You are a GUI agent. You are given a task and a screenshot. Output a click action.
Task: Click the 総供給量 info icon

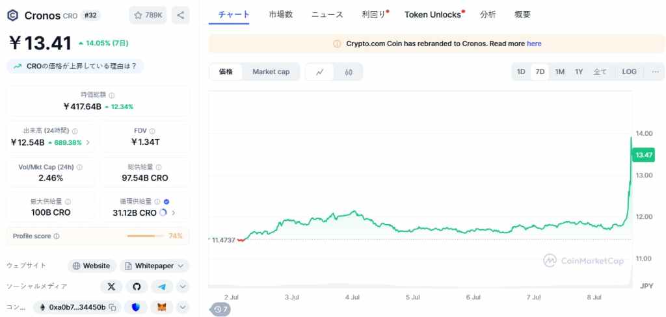point(159,167)
